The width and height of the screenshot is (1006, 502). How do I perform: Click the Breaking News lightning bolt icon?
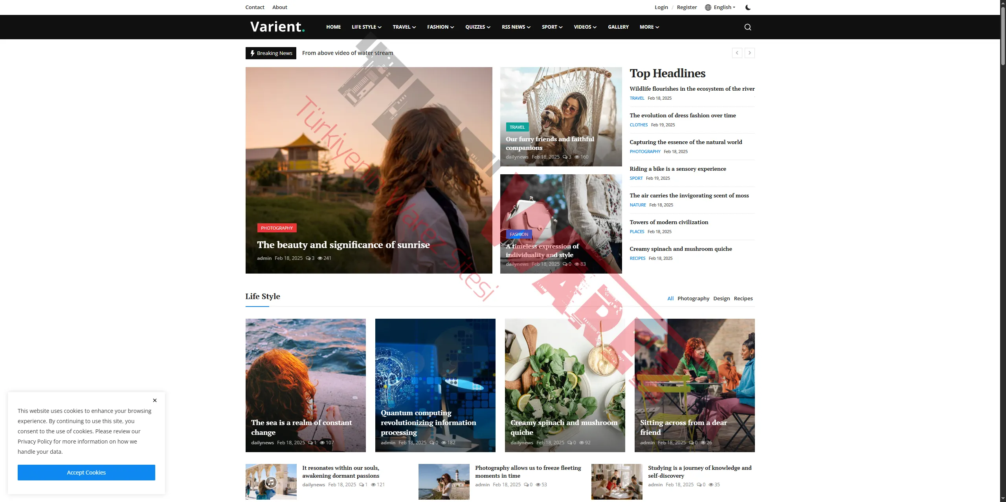253,53
